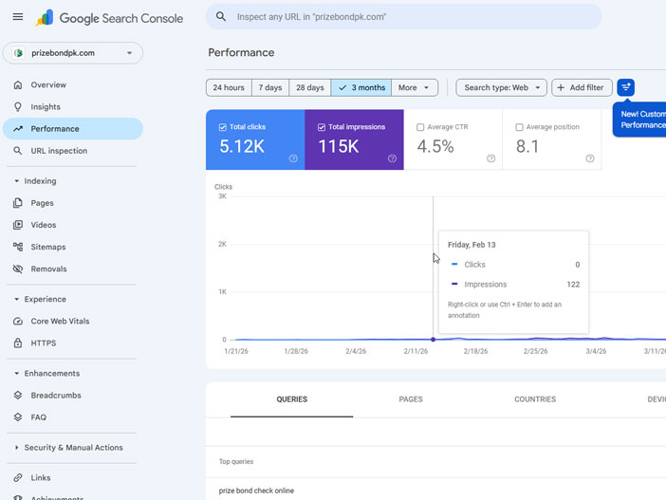Click help icon on Total clicks card
This screenshot has width=666, height=500.
point(293,158)
